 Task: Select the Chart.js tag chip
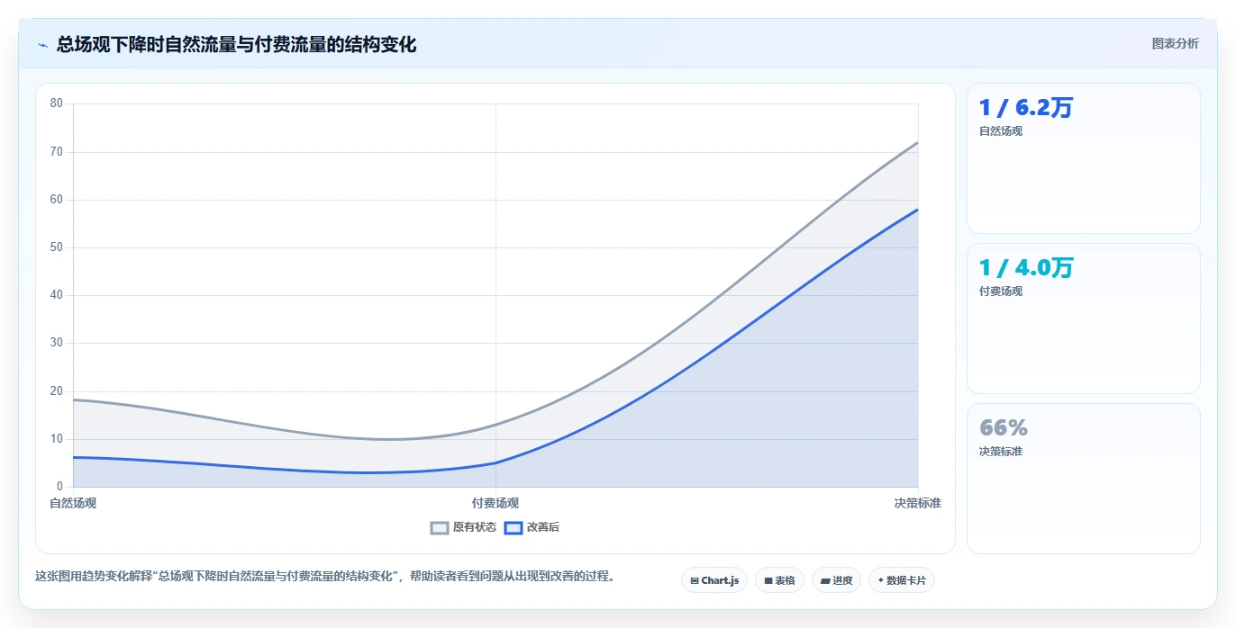click(714, 580)
